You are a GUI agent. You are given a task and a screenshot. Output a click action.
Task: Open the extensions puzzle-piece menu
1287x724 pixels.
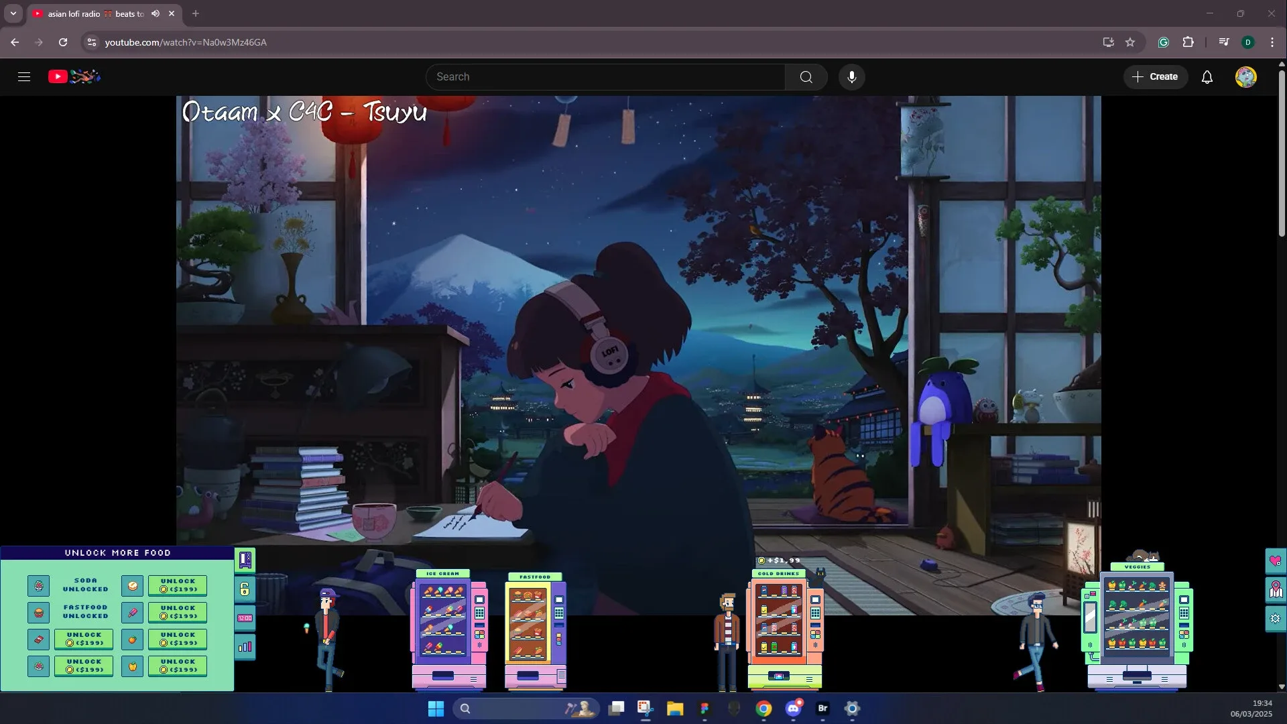coord(1188,42)
